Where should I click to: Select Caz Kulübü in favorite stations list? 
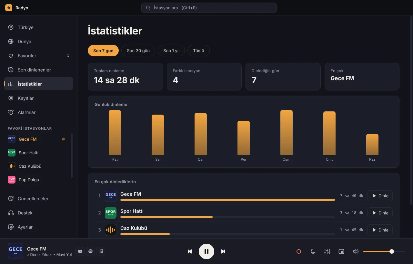click(x=37, y=166)
